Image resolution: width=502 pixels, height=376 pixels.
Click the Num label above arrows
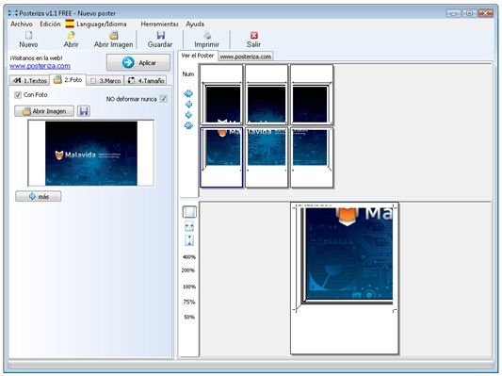pyautogui.click(x=188, y=74)
